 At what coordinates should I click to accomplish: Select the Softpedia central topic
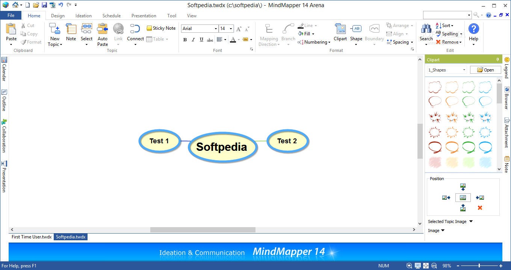(x=222, y=147)
